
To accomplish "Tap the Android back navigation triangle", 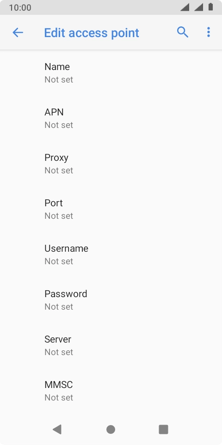I will click(57, 429).
